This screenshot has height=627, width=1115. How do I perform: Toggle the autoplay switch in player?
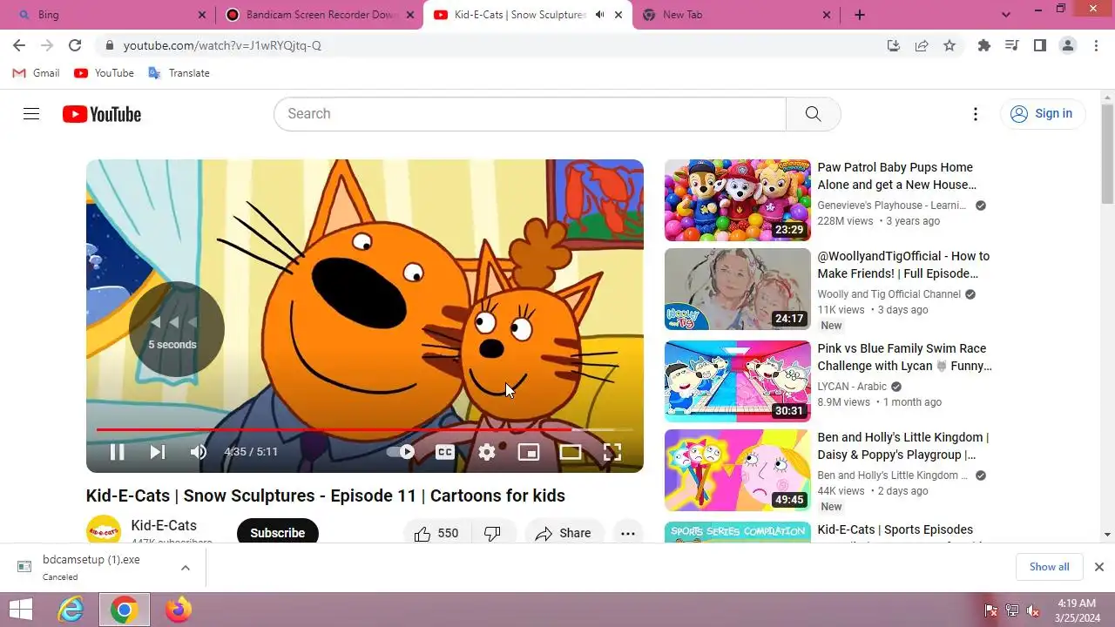click(401, 452)
